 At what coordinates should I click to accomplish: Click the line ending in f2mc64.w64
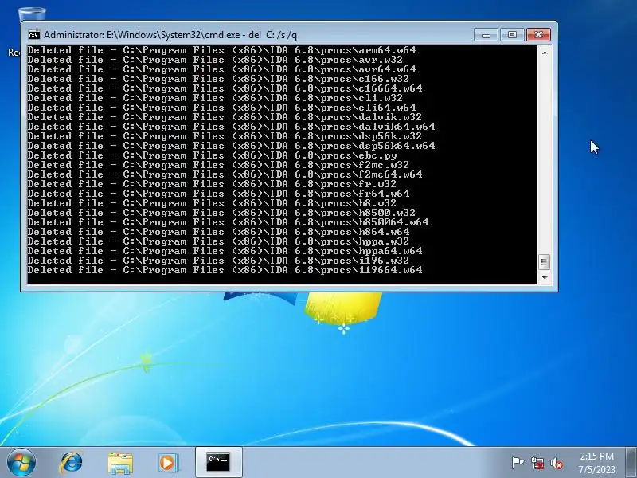(225, 174)
